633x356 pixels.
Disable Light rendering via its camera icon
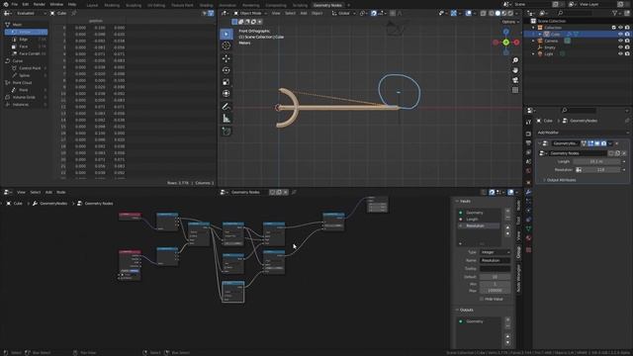(627, 53)
